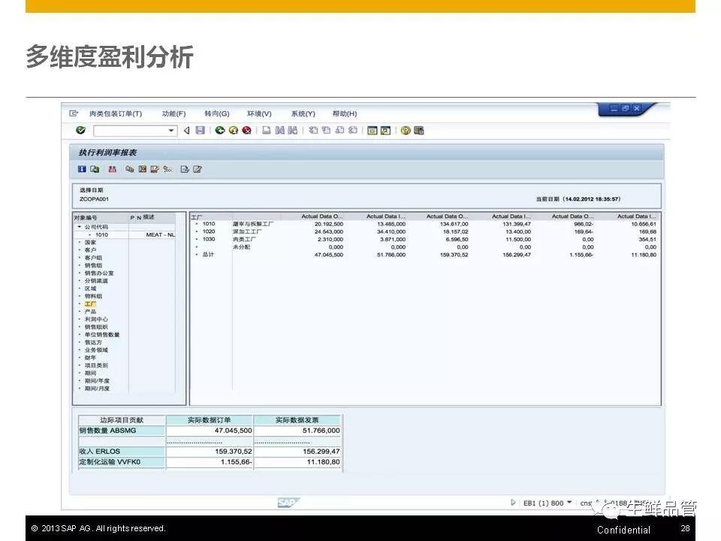
Task: Open the EB1 (1) 800 system dropdown
Action: click(x=569, y=503)
